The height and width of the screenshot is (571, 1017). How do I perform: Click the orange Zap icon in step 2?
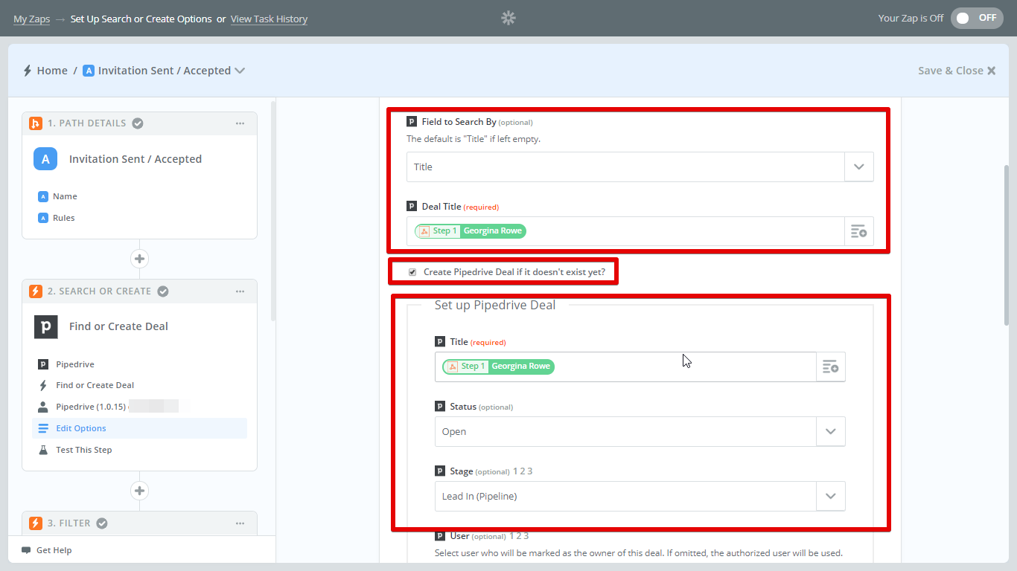(x=35, y=291)
